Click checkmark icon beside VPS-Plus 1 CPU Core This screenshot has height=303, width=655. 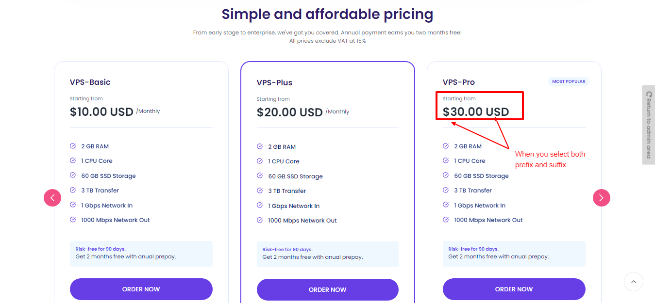pos(260,161)
